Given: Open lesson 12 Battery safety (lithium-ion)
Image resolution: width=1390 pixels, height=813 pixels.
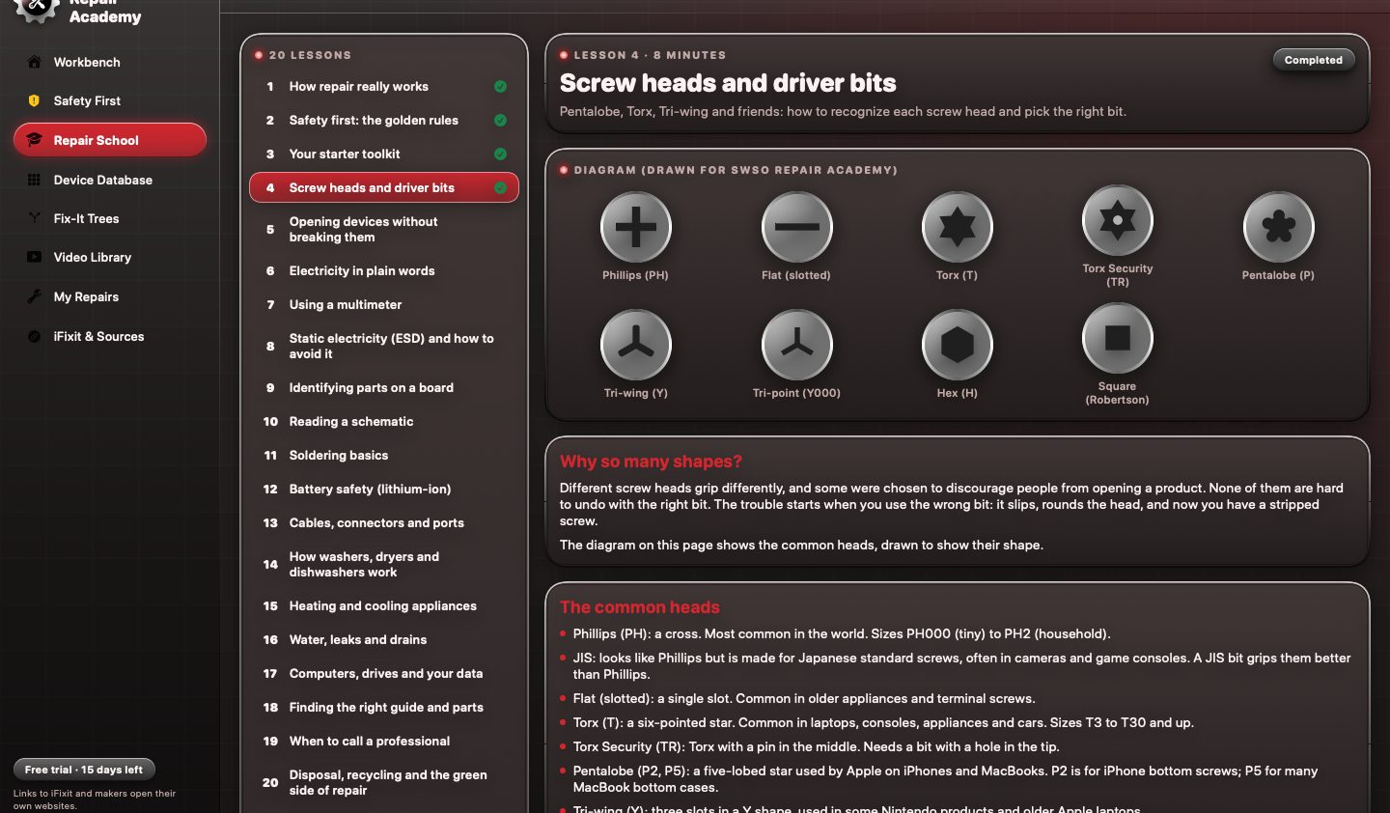Looking at the screenshot, I should click(x=384, y=489).
